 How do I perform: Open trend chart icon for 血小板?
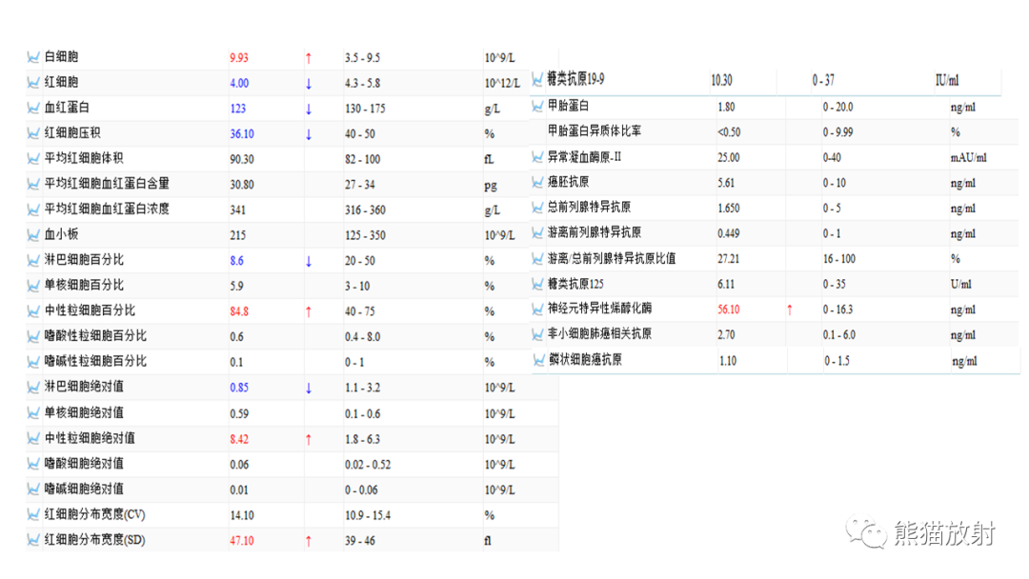(x=32, y=235)
